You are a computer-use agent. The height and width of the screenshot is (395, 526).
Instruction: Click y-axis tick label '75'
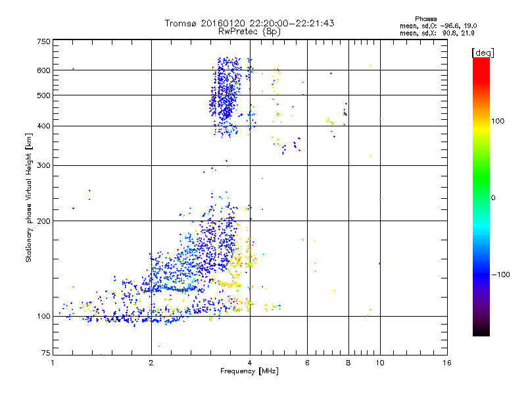pos(45,353)
